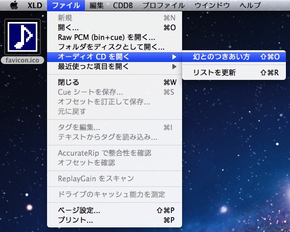290x232 pixels.
Task: Open the ヘルプ menu
Action: point(250,5)
